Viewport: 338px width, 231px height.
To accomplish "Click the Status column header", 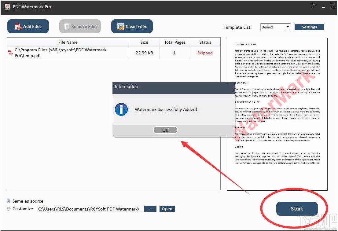I will click(x=205, y=42).
